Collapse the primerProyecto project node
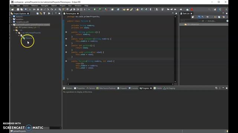 click(12, 25)
